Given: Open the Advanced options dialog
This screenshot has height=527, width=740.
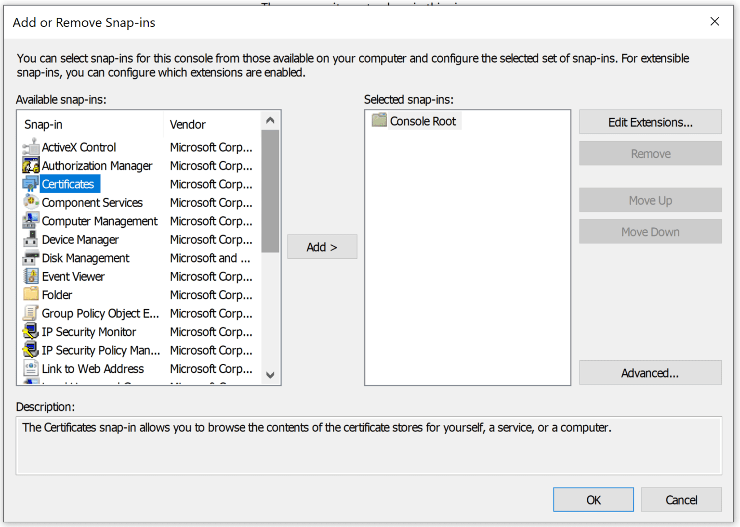Looking at the screenshot, I should click(x=650, y=372).
